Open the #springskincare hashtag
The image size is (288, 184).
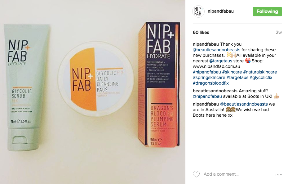coord(209,77)
